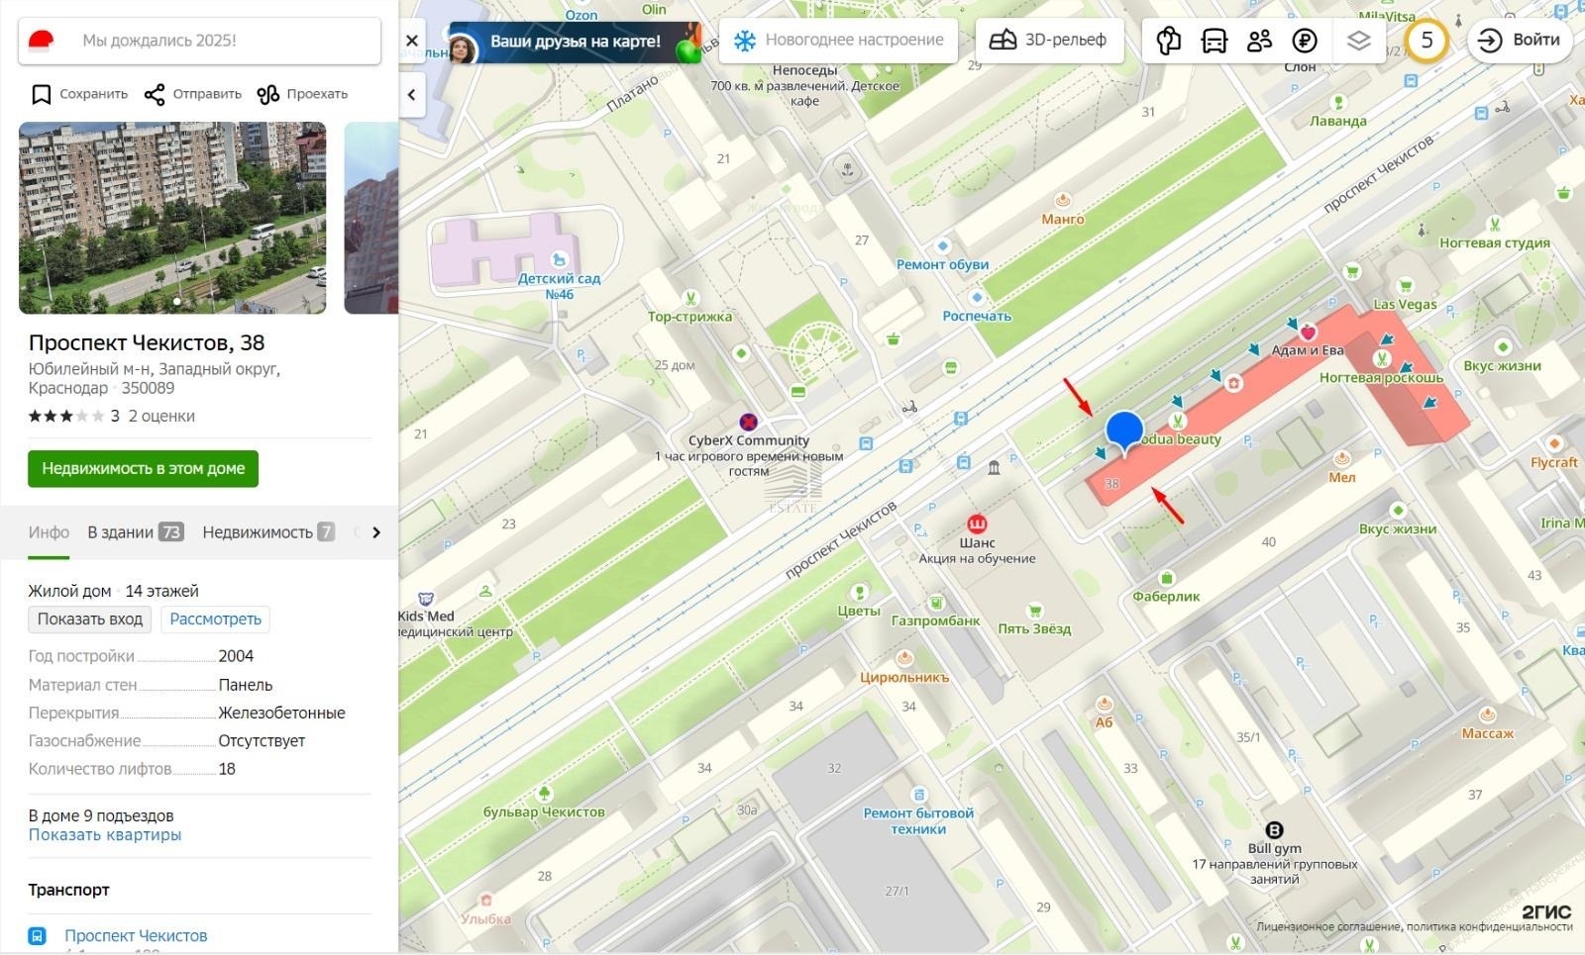
Task: Click the search field Мы дождались 2025!
Action: (199, 41)
